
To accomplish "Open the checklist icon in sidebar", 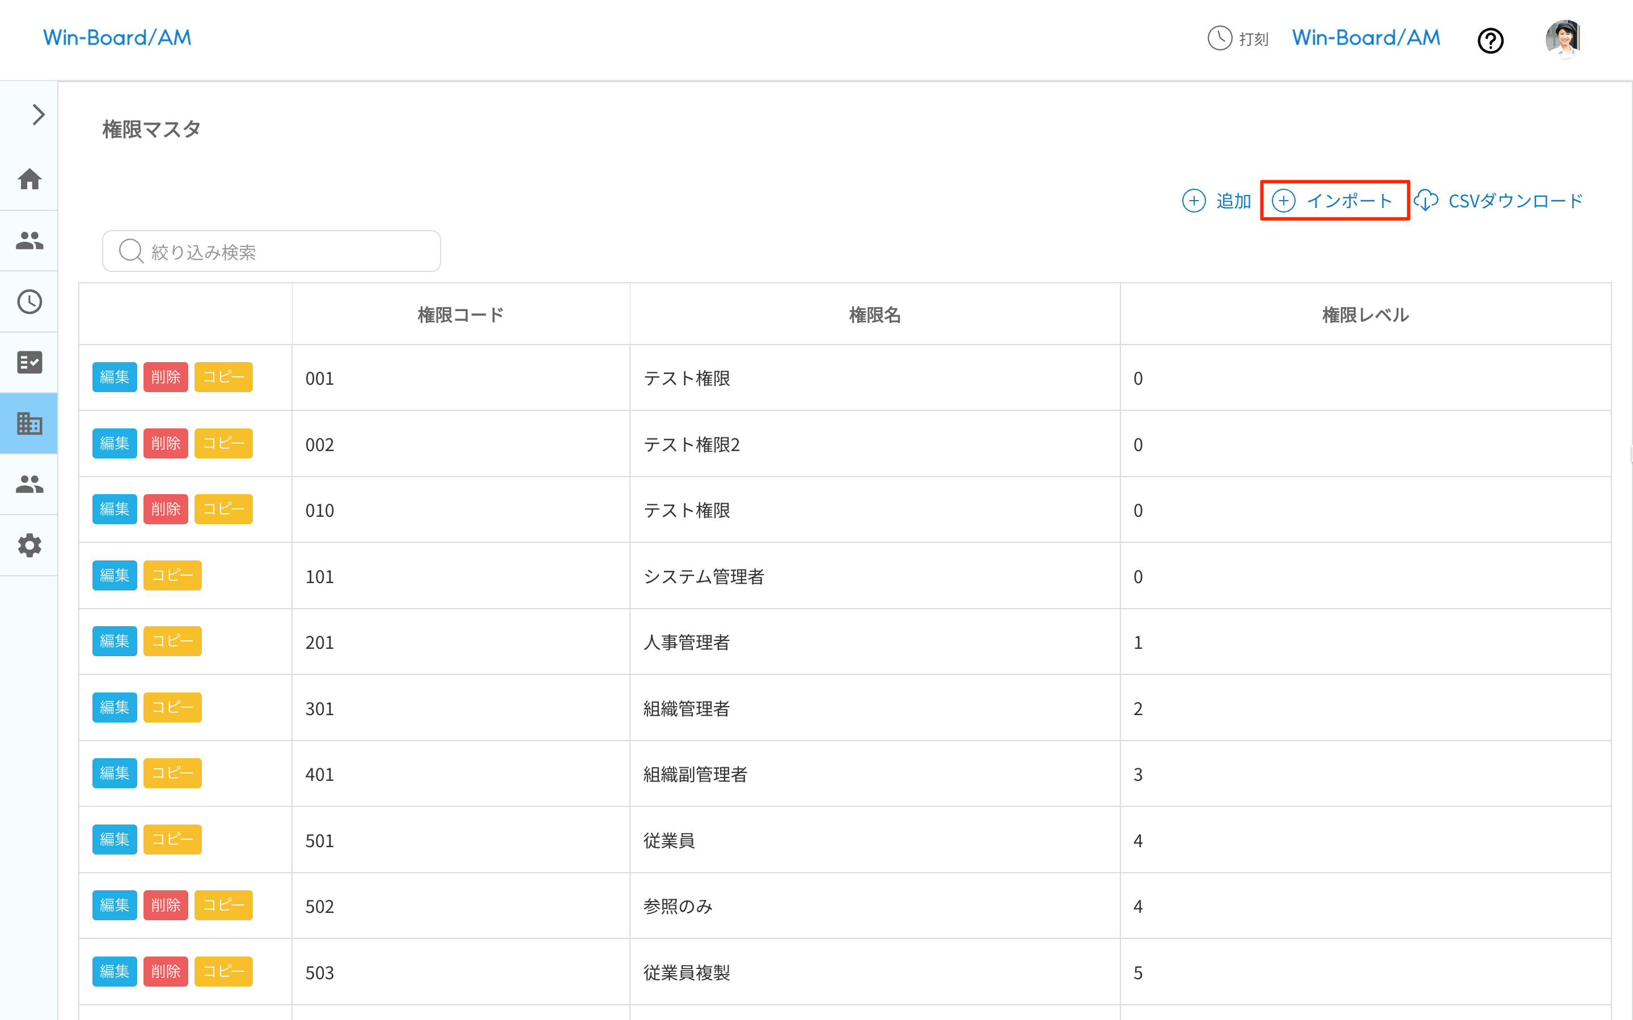I will [29, 362].
